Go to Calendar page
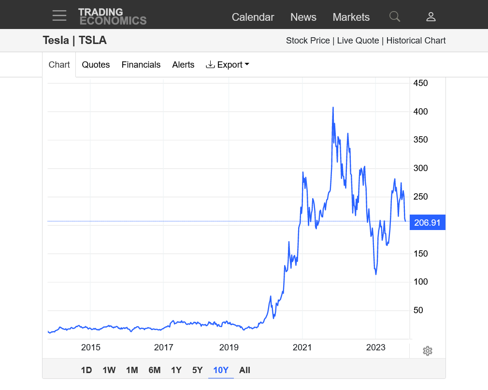488x390 pixels. coord(253,17)
